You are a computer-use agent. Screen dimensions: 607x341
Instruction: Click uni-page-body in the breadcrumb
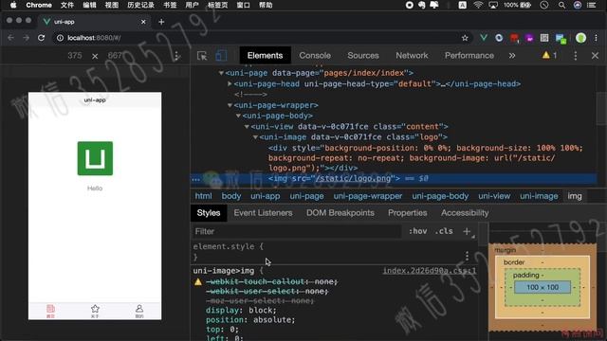(x=440, y=196)
